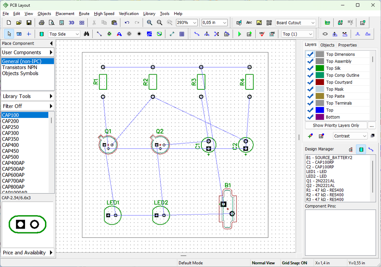Open the Board Cutout dropdown

295,22
